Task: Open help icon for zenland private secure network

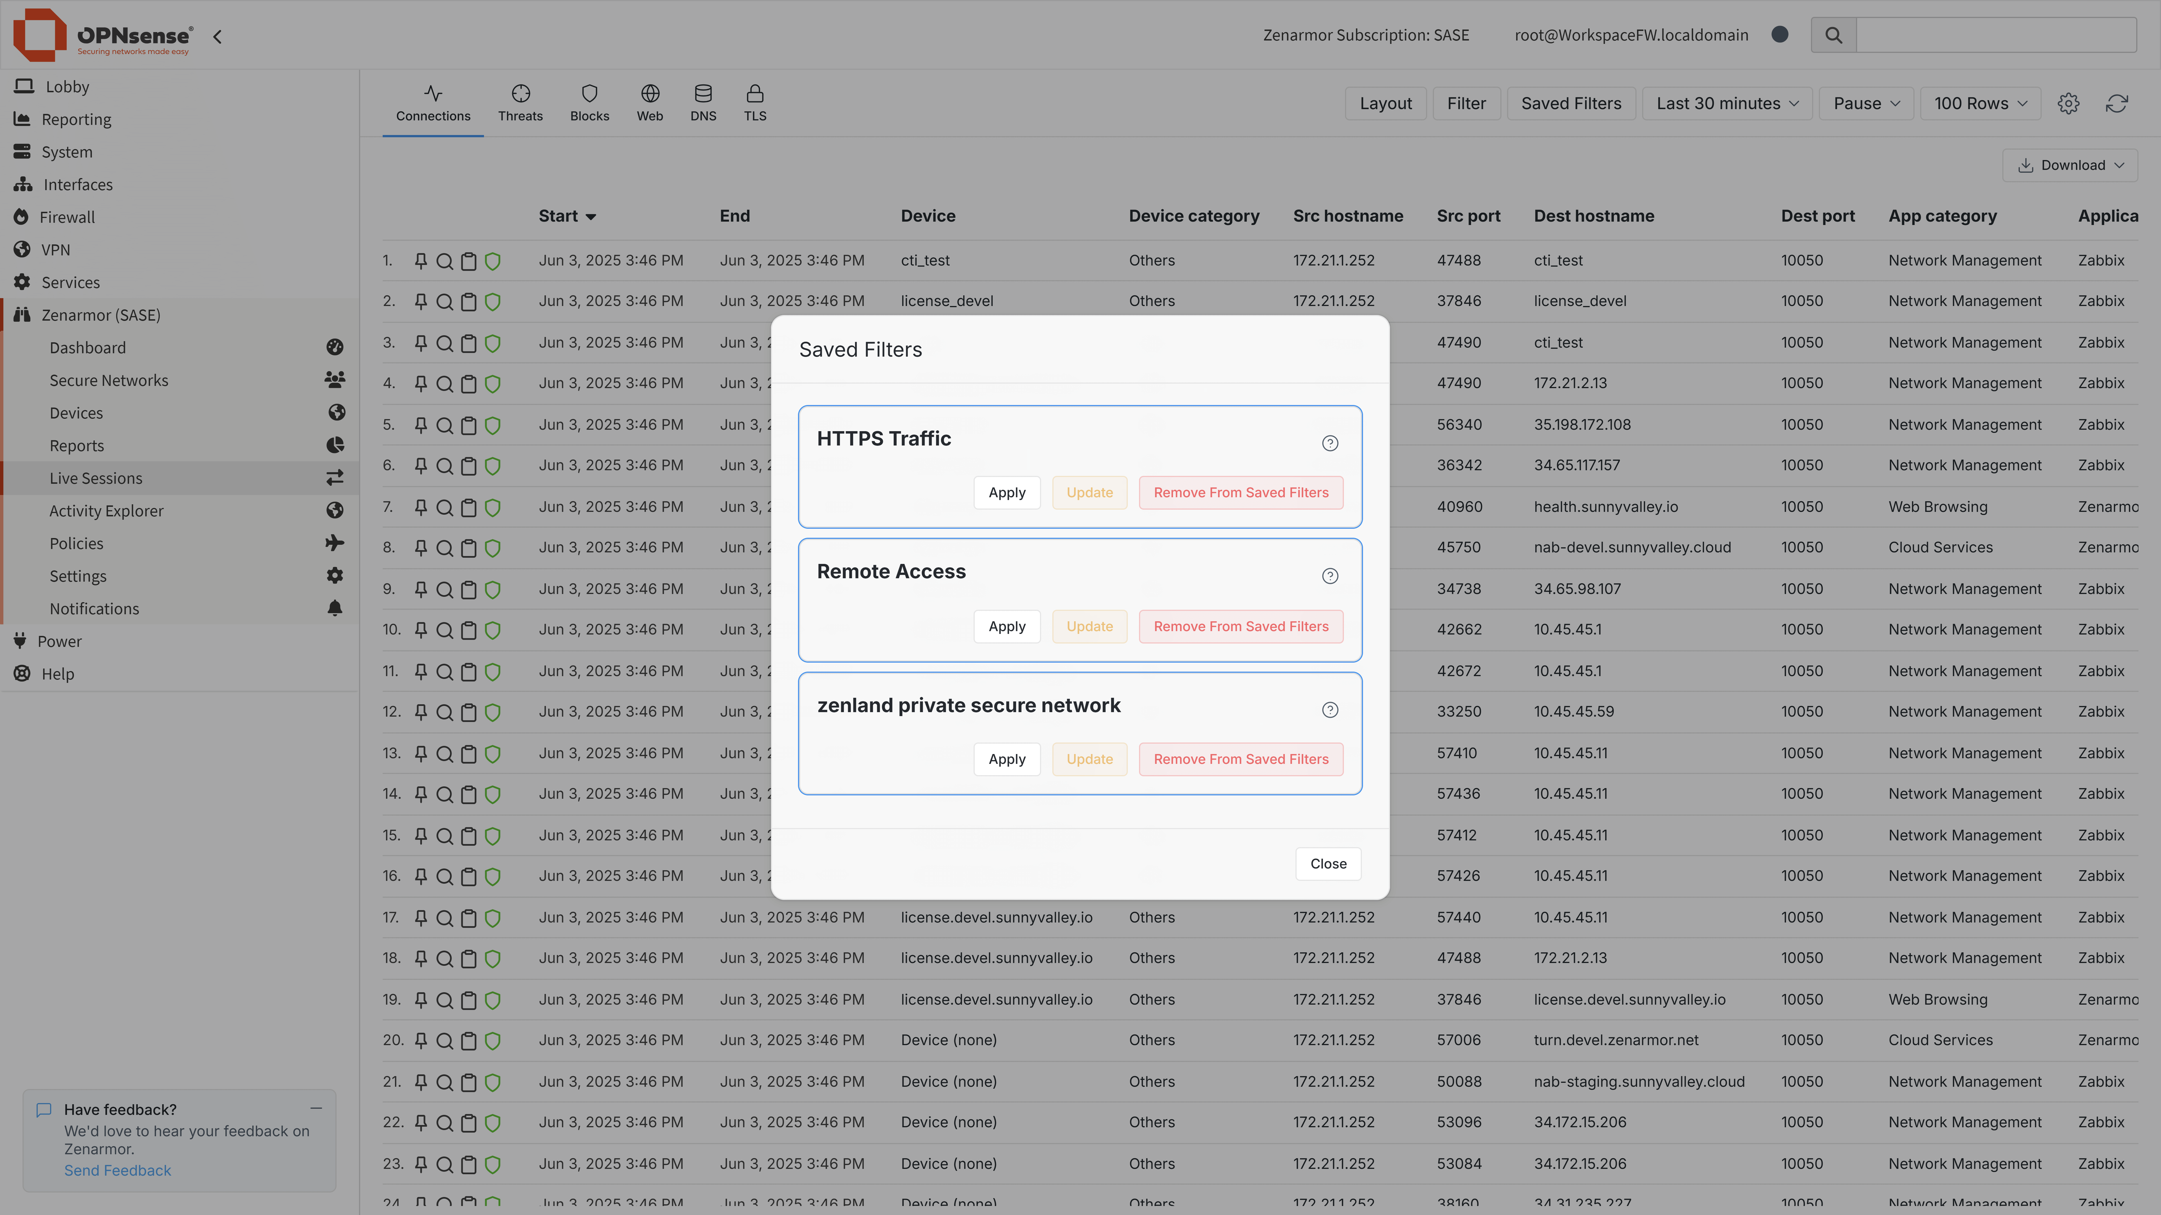Action: click(x=1330, y=710)
